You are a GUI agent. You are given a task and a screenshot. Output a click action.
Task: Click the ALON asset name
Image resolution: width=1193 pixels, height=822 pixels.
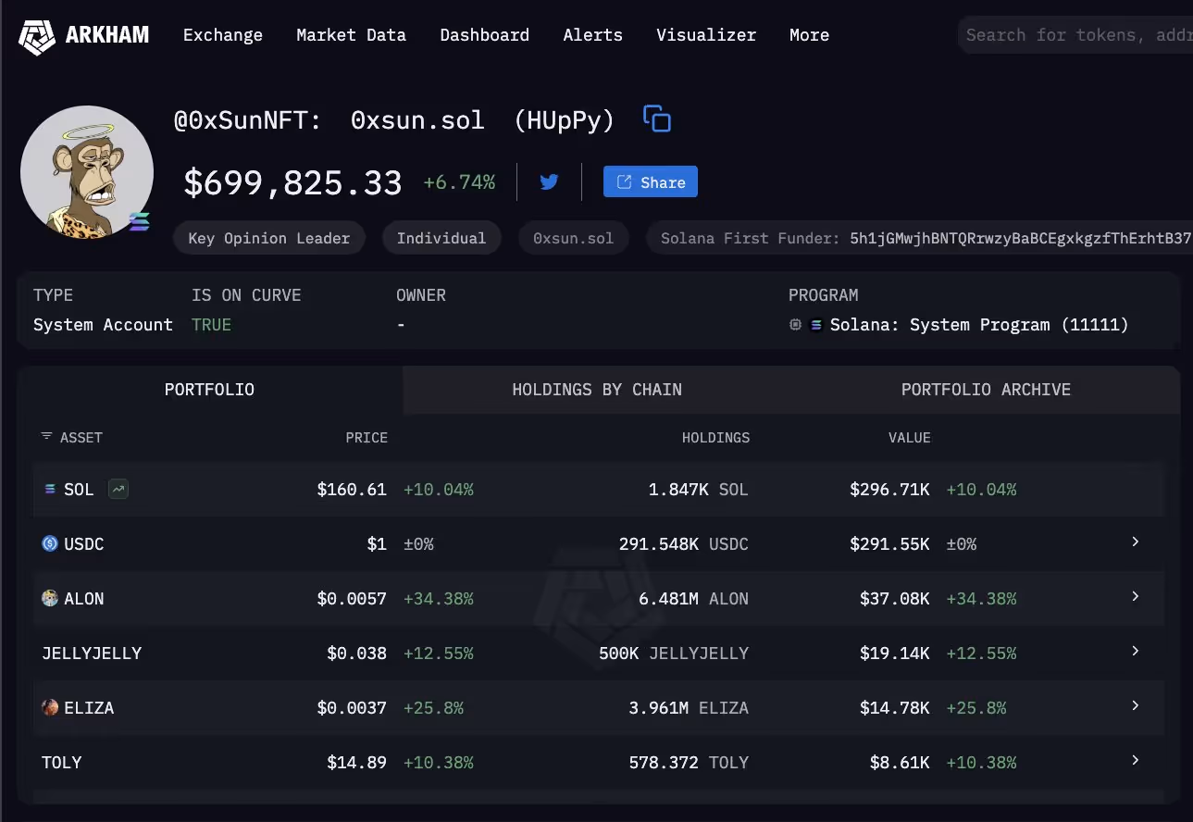click(84, 599)
